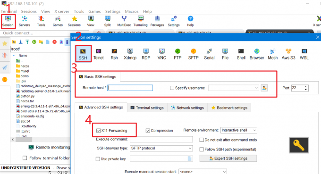Click into the Execute command field
Image resolution: width=321 pixels, height=174 pixels.
pos(161,139)
